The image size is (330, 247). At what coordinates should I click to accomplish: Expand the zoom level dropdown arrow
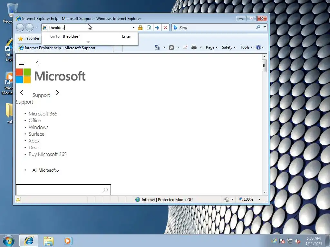coord(259,199)
